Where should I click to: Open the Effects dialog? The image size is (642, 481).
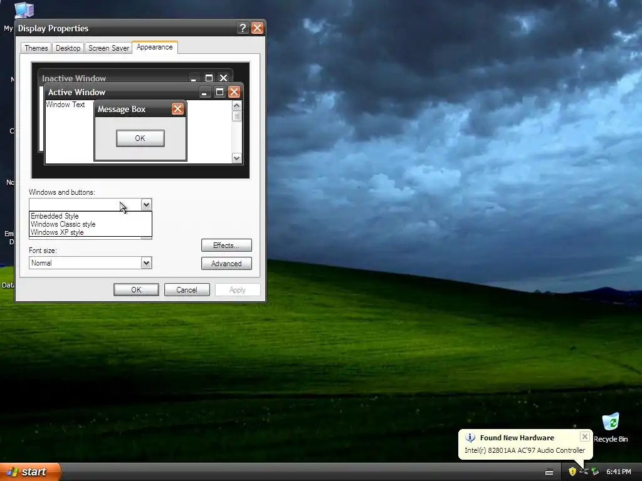[x=226, y=246]
